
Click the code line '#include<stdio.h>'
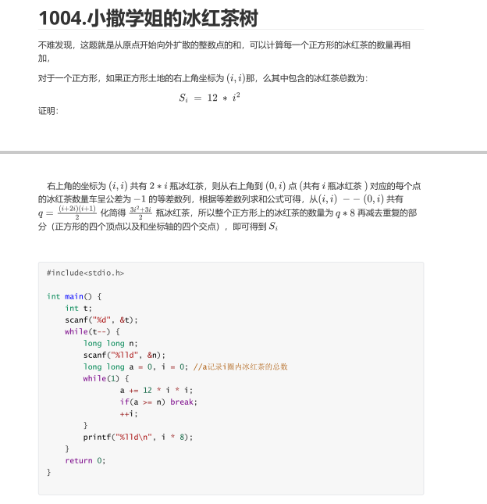pos(85,273)
